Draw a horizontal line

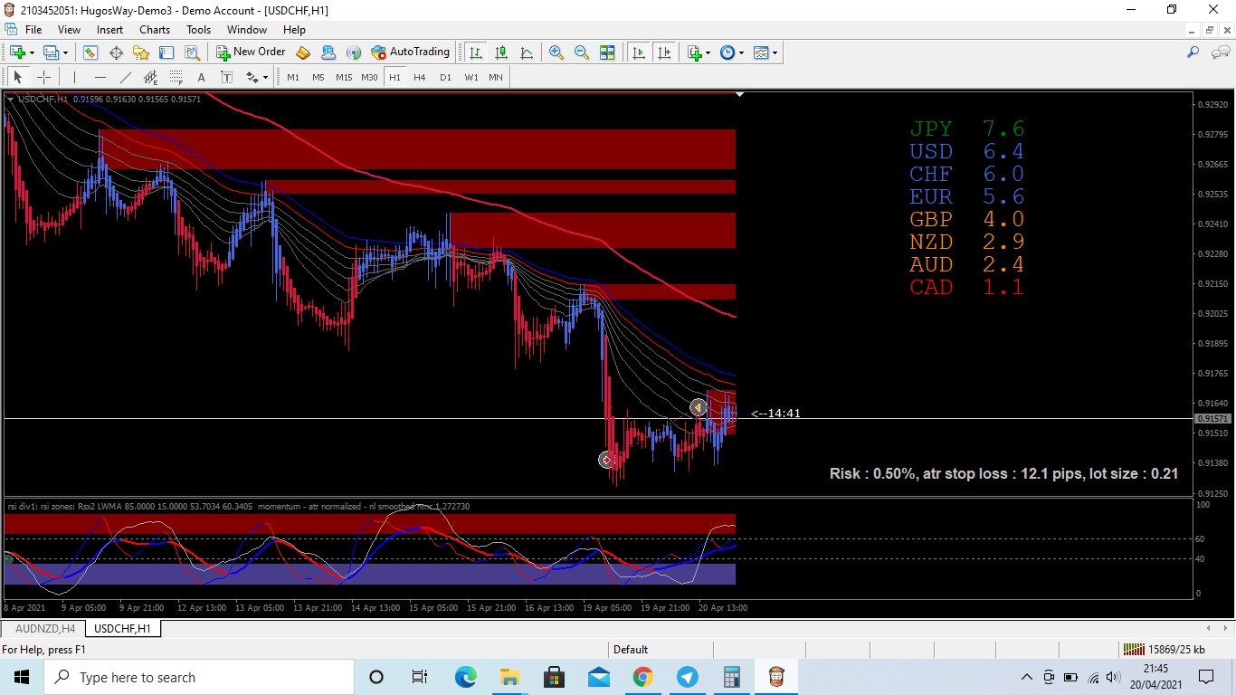pos(100,77)
